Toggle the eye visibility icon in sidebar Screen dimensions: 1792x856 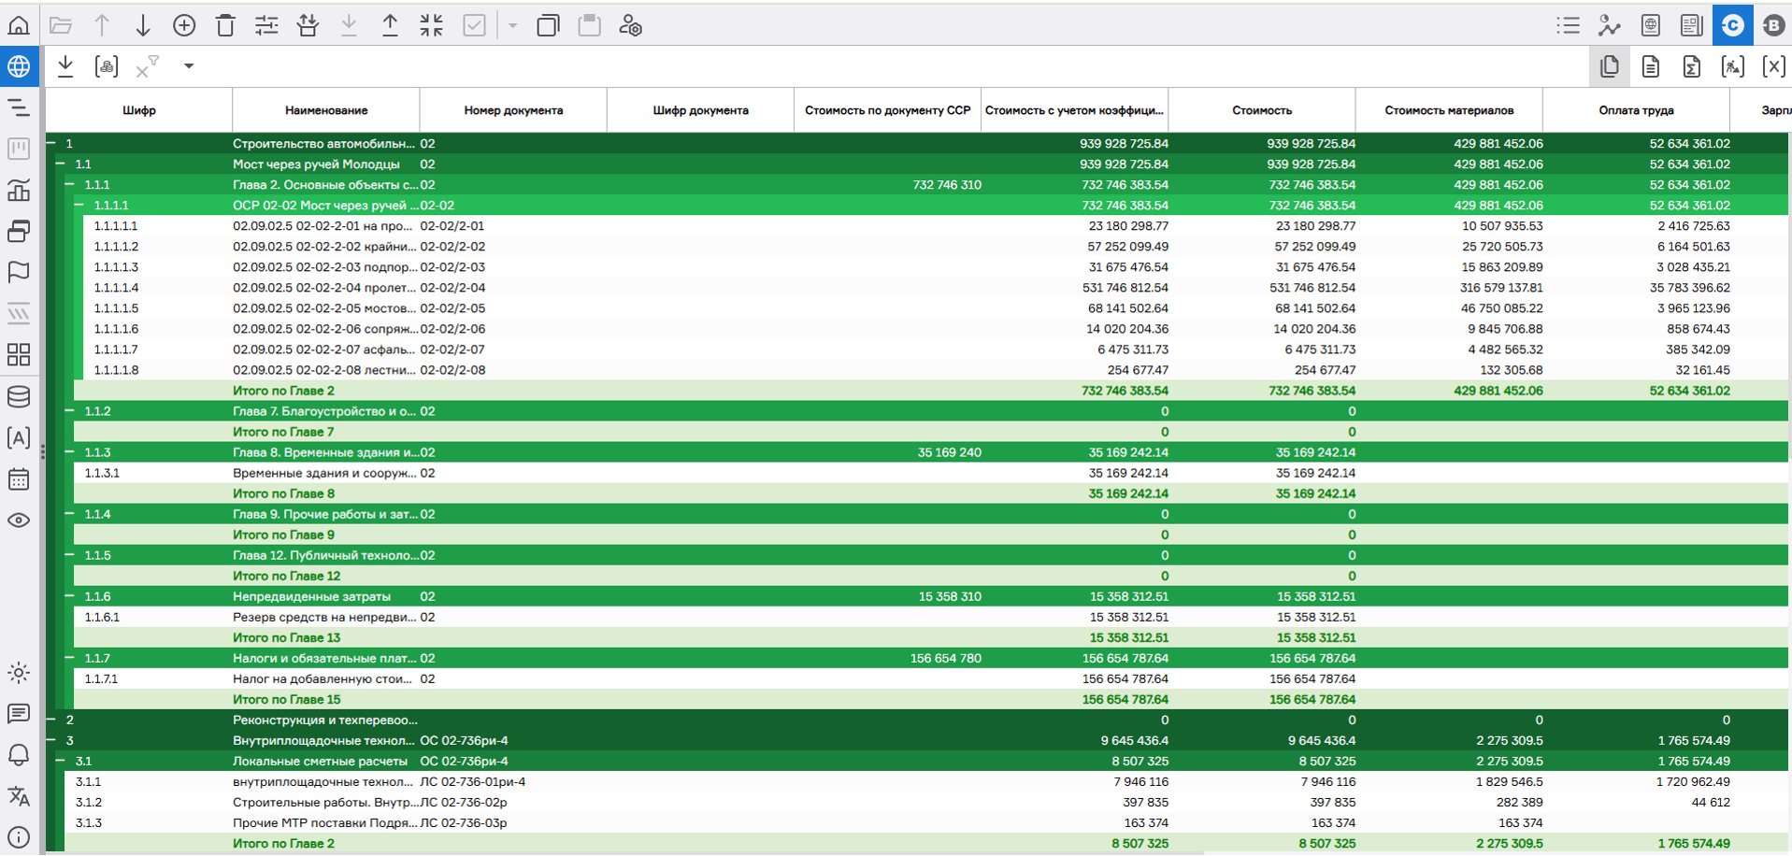click(19, 521)
